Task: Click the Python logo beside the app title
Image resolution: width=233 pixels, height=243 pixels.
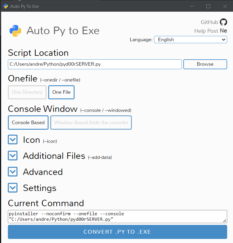Action: (x=15, y=31)
